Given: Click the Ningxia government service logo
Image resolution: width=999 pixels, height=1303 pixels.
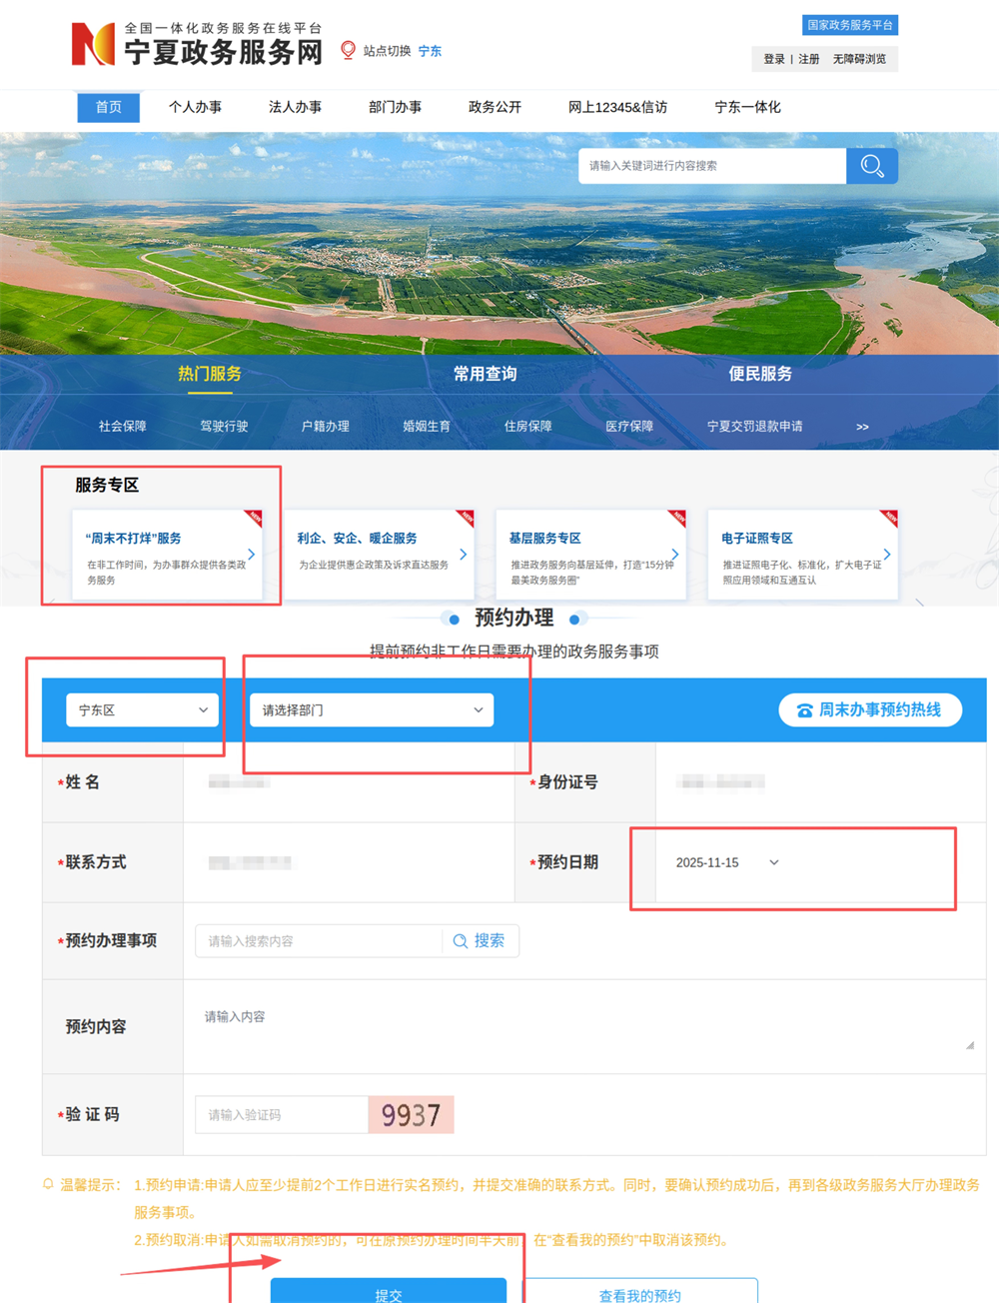Looking at the screenshot, I should 93,45.
